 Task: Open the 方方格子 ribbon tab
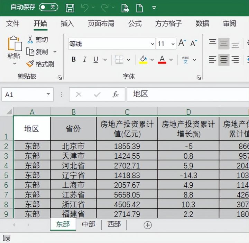168,23
